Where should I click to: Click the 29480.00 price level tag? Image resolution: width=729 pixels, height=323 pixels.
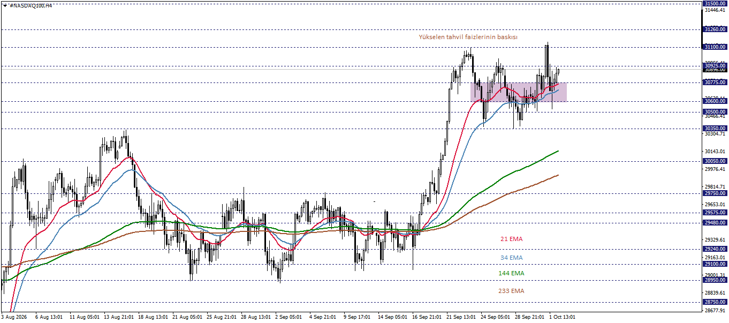pyautogui.click(x=715, y=222)
